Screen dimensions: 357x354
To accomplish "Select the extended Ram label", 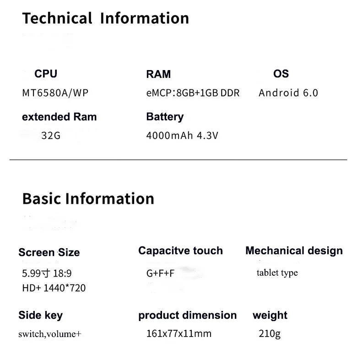I will (x=59, y=117).
